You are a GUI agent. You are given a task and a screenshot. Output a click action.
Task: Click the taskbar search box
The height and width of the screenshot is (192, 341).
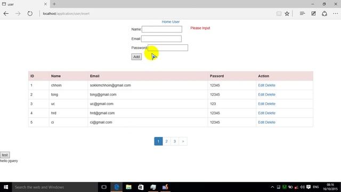click(55, 187)
